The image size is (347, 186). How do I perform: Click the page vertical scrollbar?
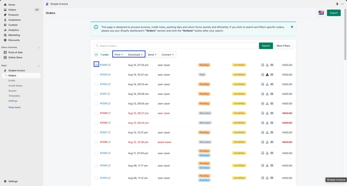pos(345,34)
